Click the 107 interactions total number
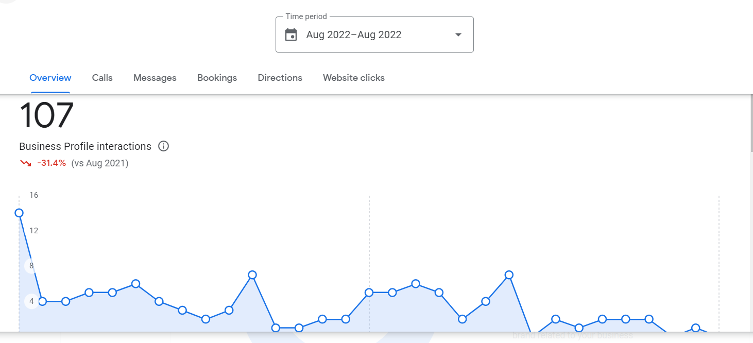The height and width of the screenshot is (343, 753). click(47, 115)
